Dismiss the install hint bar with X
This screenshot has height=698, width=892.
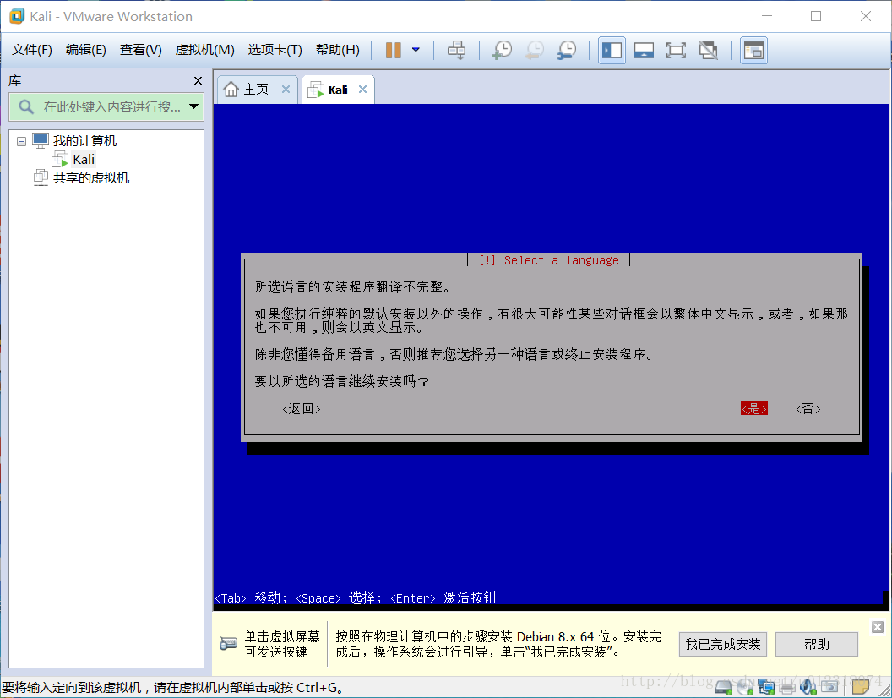878,627
